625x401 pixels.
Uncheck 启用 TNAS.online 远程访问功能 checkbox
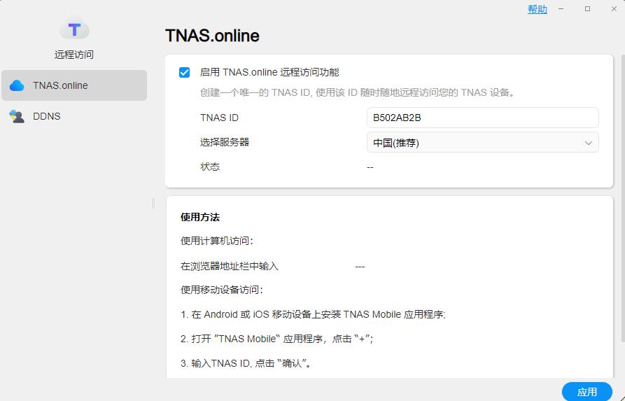click(x=184, y=73)
